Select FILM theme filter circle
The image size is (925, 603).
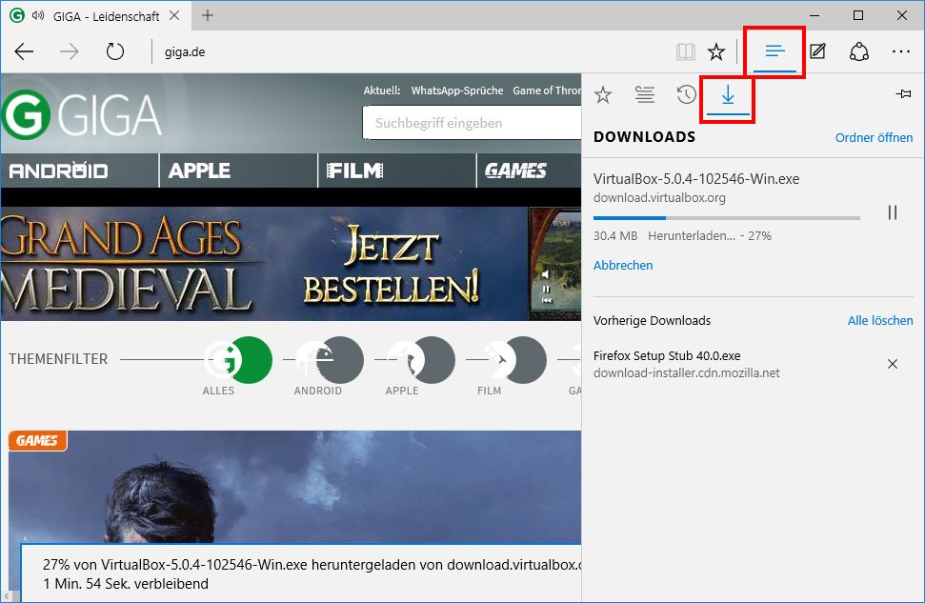click(x=513, y=360)
